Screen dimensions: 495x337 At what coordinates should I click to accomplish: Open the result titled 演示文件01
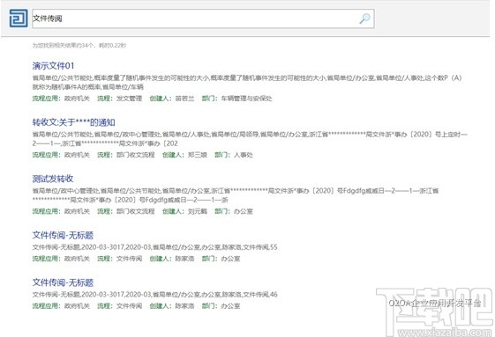[53, 66]
